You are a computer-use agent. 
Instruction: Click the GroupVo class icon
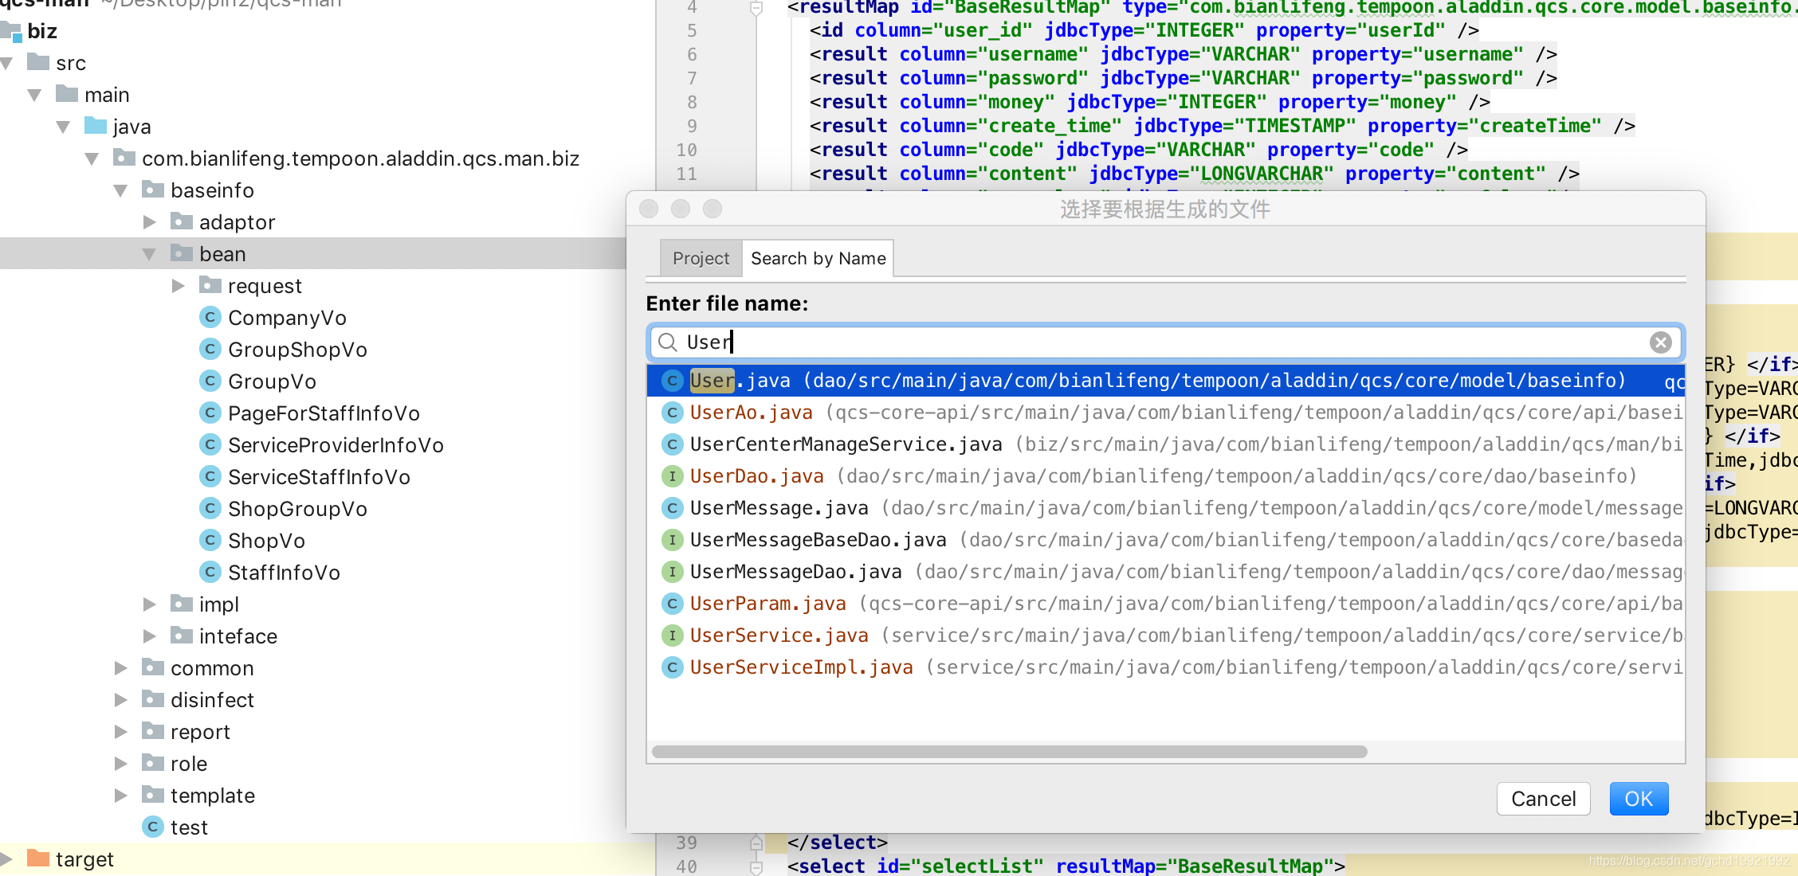tap(210, 381)
